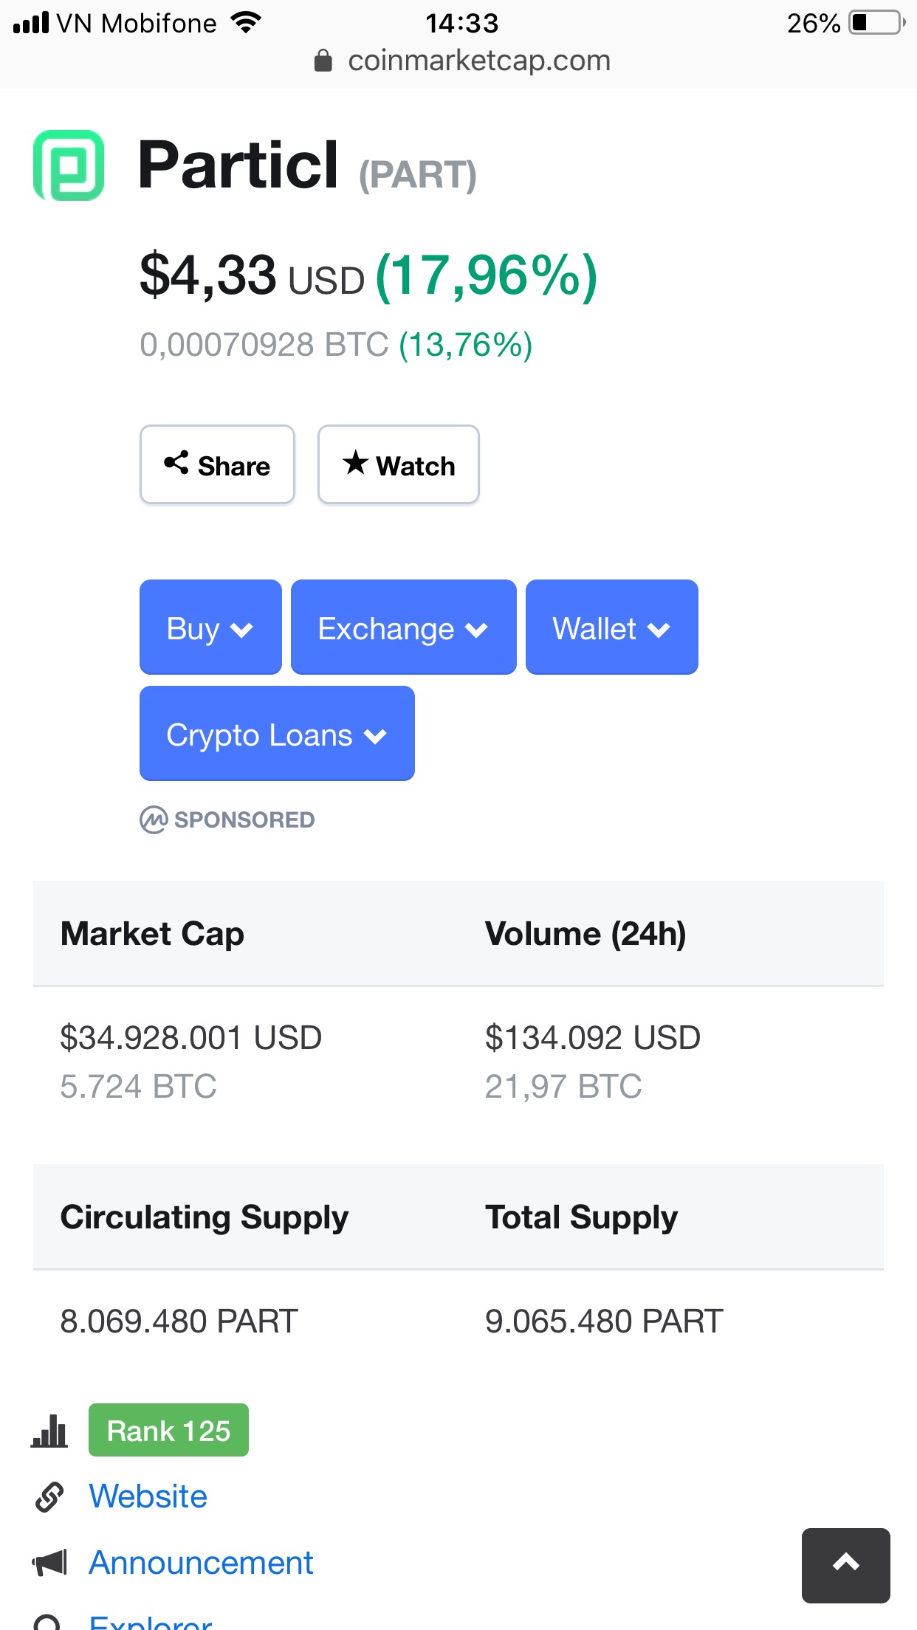Open the Exchange dropdown menu
This screenshot has height=1630, width=917.
(403, 627)
